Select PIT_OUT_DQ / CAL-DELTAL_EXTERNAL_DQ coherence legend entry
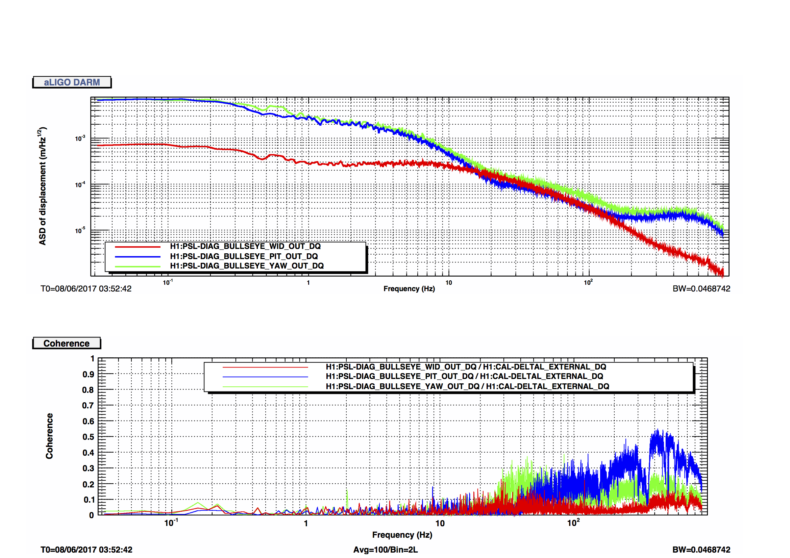This screenshot has width=790, height=558. [x=465, y=376]
